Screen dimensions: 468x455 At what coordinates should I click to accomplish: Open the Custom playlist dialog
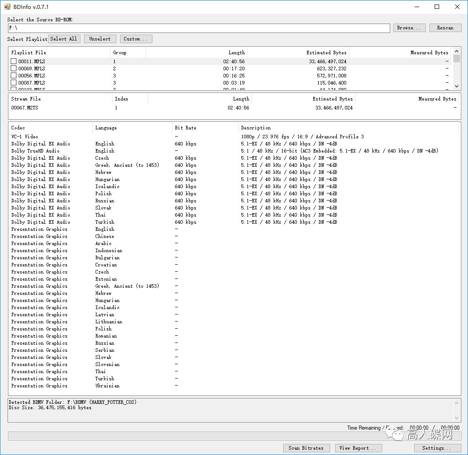click(x=136, y=39)
